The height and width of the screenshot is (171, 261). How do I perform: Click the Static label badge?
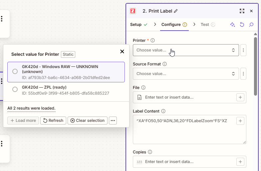pyautogui.click(x=68, y=54)
